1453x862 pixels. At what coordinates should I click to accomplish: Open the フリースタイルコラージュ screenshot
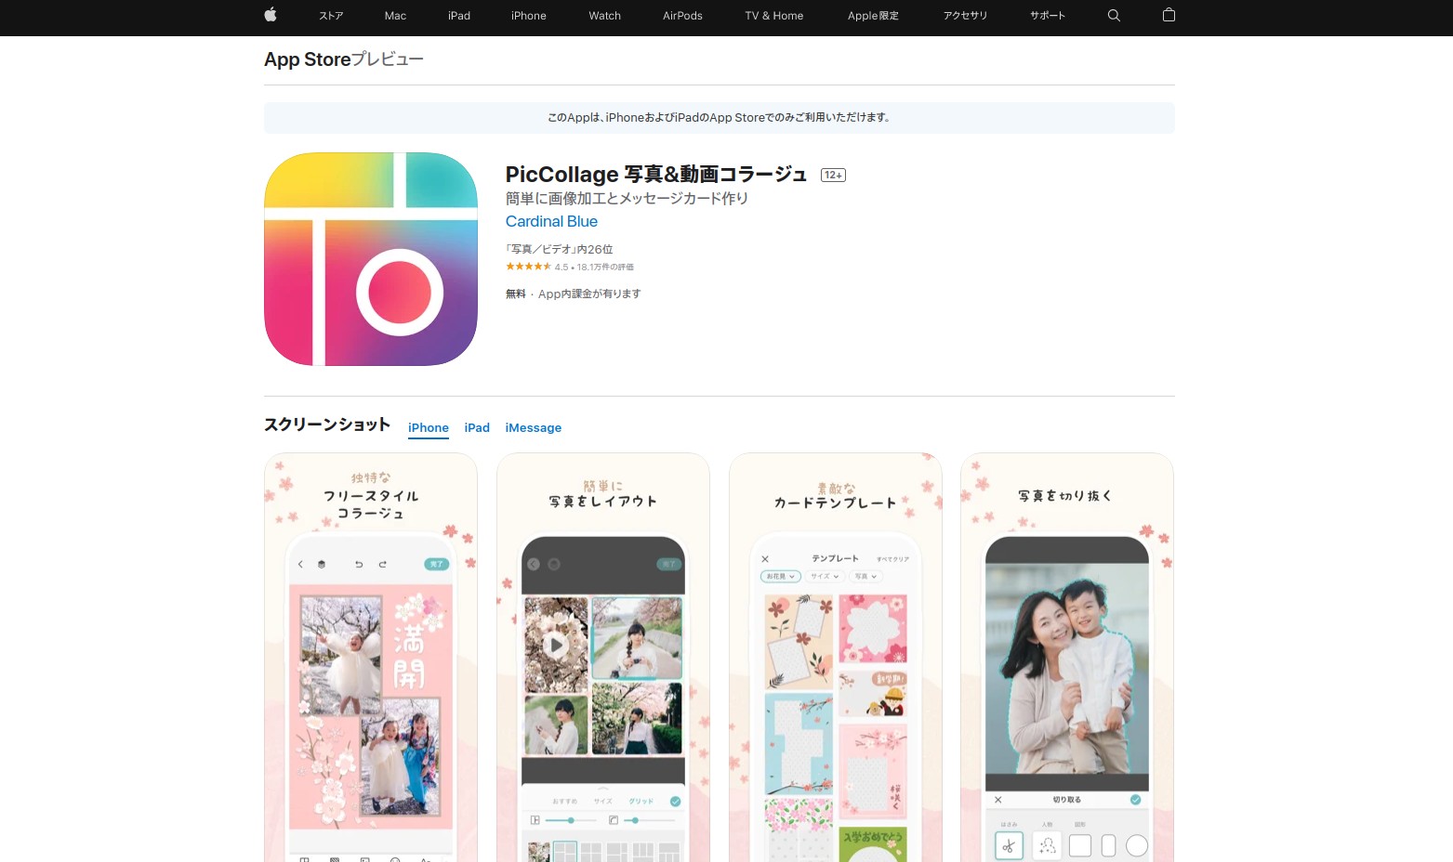point(371,658)
